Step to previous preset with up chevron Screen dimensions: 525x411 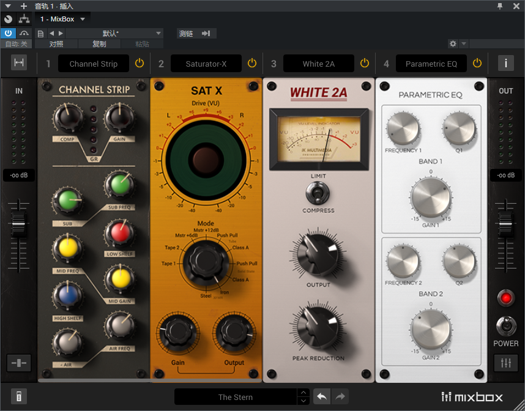(303, 393)
